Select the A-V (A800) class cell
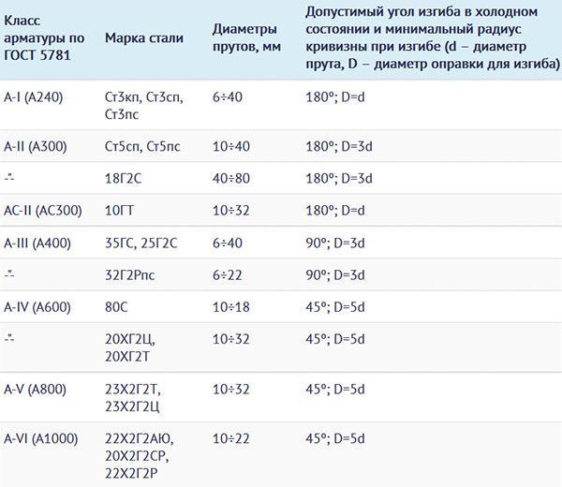 point(36,390)
